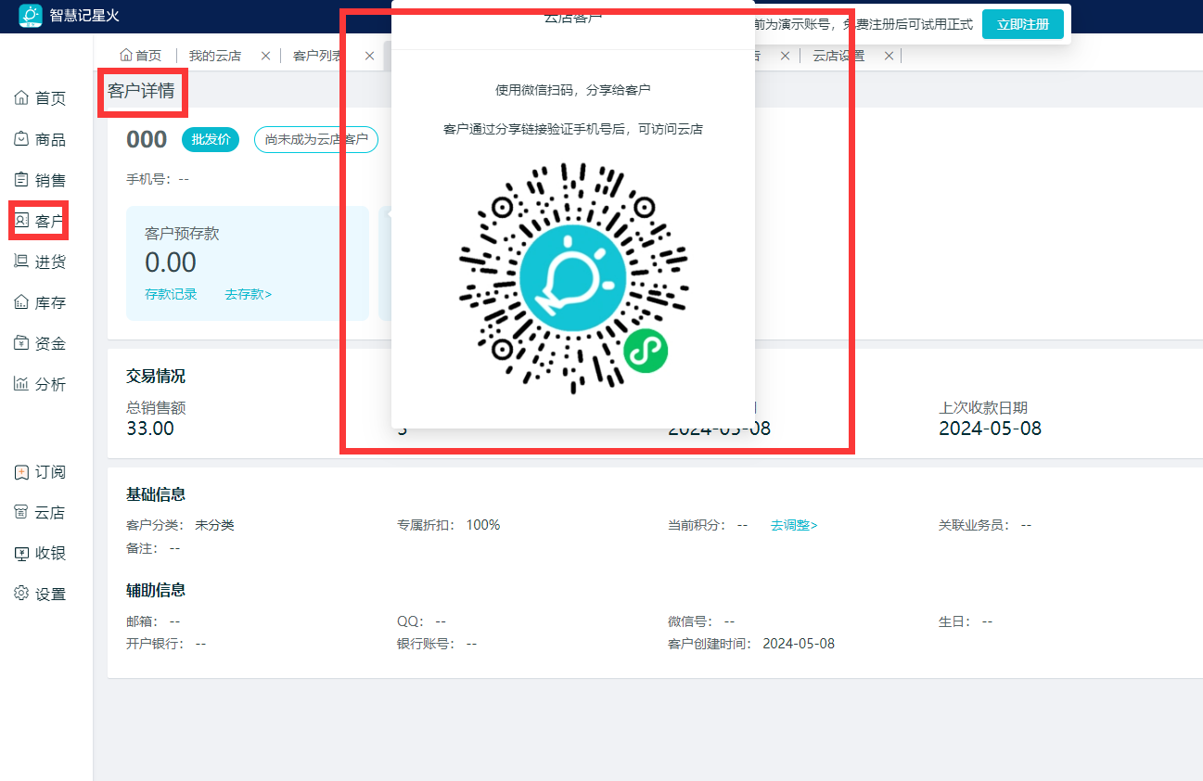This screenshot has height=781, width=1203.
Task: Click the 客户详情 page heading
Action: (141, 91)
